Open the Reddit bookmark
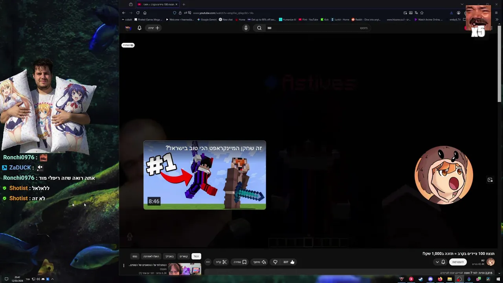Viewport: 503px width, 283px height. tap(366, 19)
